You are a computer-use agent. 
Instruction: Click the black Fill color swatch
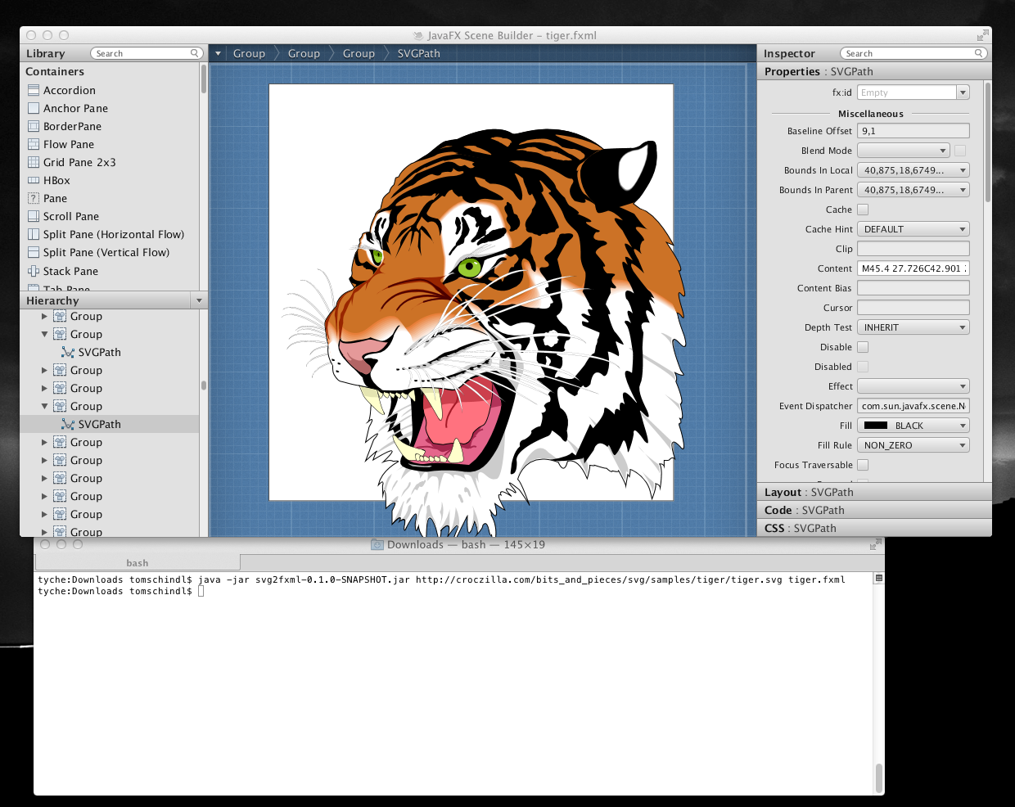(x=876, y=426)
